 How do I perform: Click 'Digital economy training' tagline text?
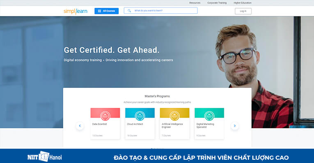click(83, 60)
